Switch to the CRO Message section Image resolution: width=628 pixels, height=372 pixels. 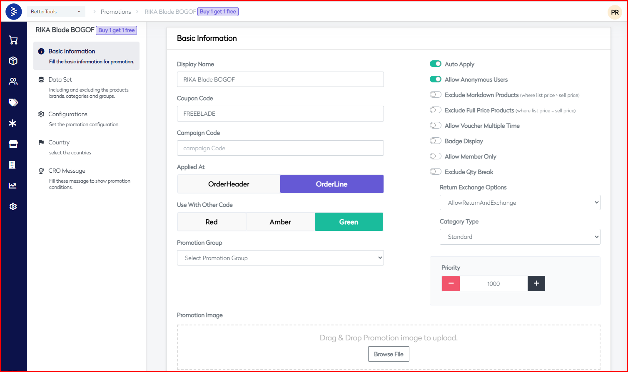67,171
